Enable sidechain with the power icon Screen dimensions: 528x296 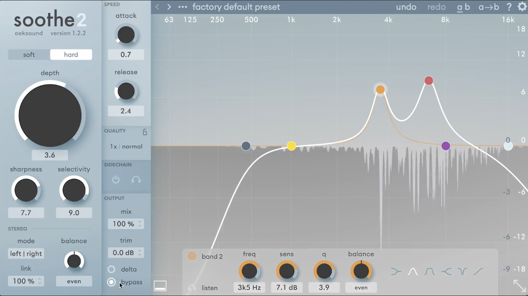tap(115, 179)
